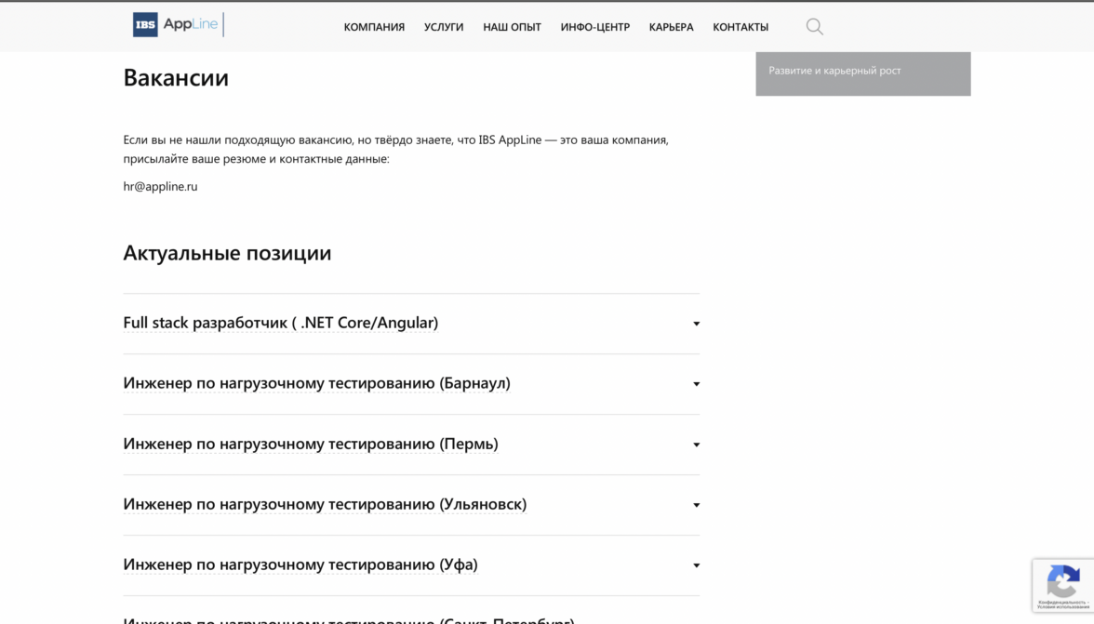The height and width of the screenshot is (624, 1094).
Task: Open the УСЛУГИ menu
Action: [444, 27]
